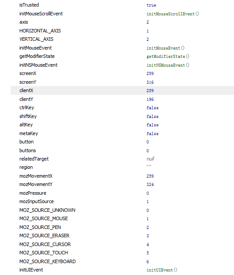Click the value 5 beside MOZ_SOURCE_TOUCH
Screen dimensions: 234x275
148,253
